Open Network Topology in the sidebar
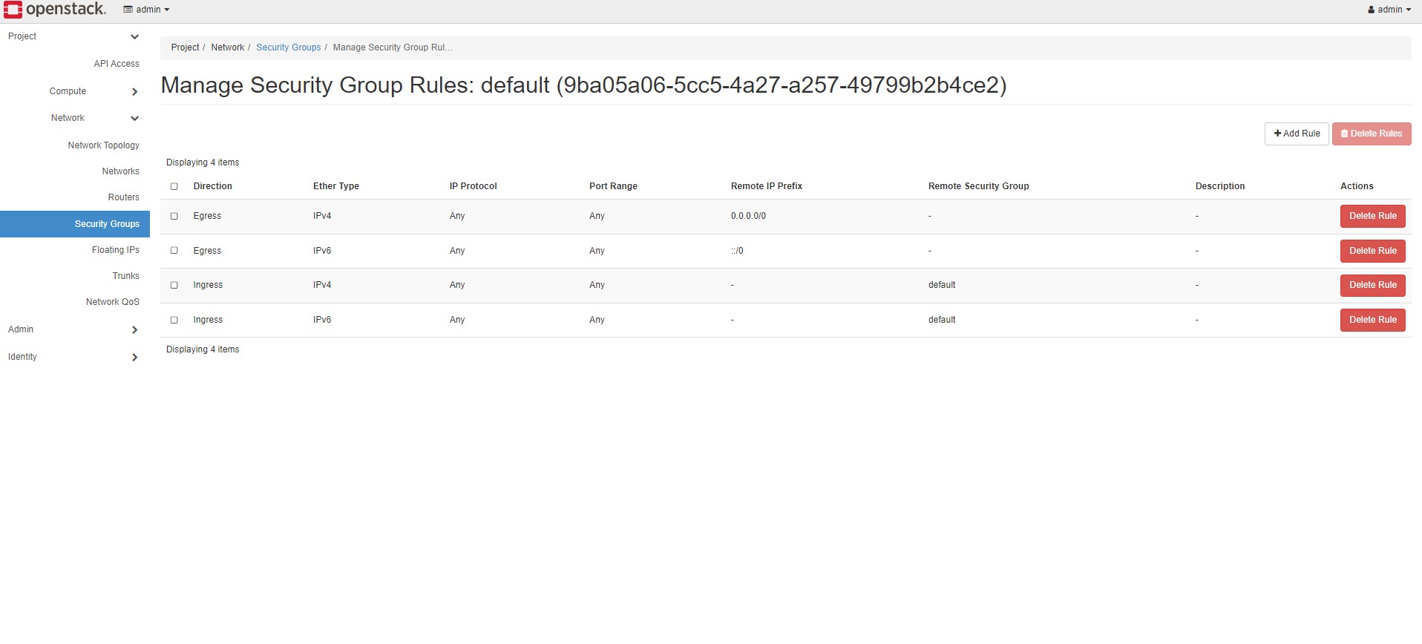The width and height of the screenshot is (1422, 644). pos(103,145)
